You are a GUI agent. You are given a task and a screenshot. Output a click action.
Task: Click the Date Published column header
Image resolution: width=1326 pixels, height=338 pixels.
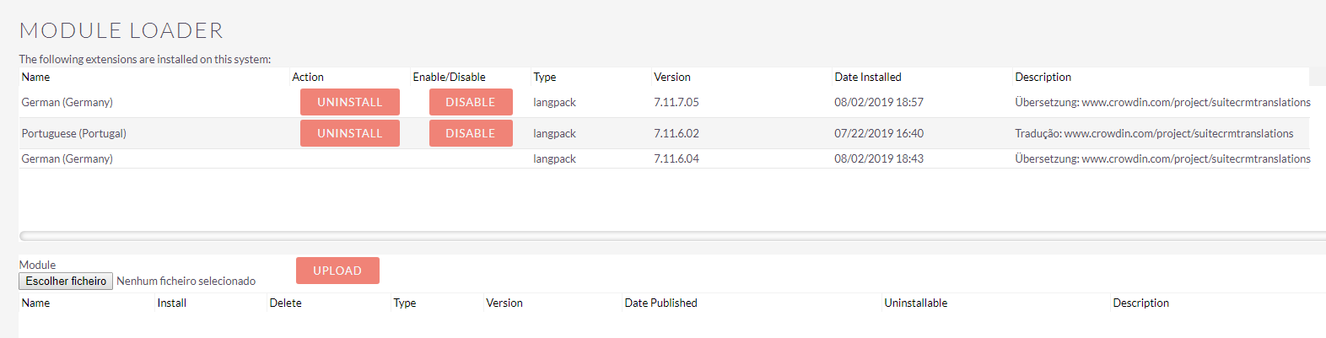point(660,303)
